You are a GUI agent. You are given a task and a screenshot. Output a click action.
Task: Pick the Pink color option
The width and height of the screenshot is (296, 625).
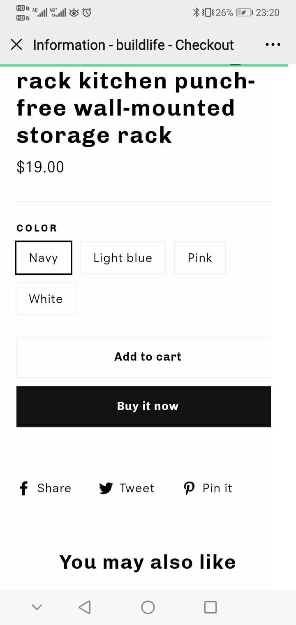click(x=200, y=258)
